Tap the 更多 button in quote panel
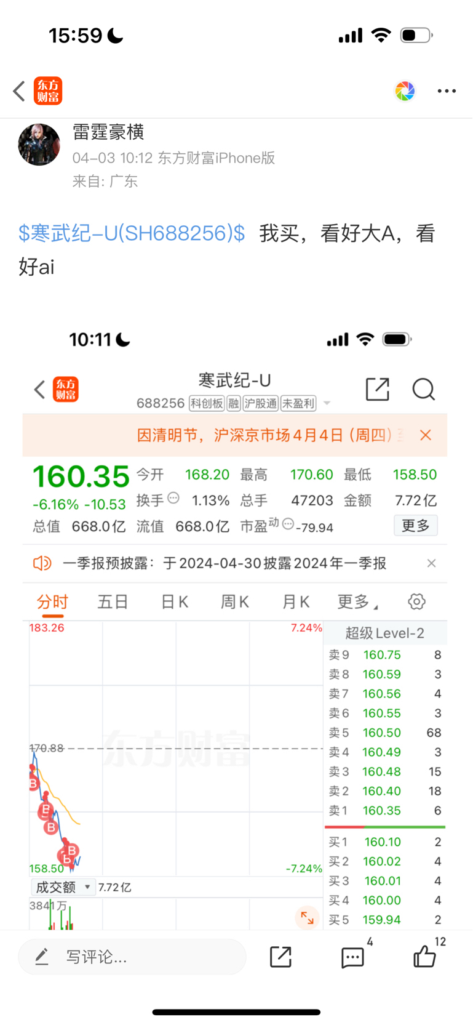Screen dimensions: 473x1025 pyautogui.click(x=416, y=526)
